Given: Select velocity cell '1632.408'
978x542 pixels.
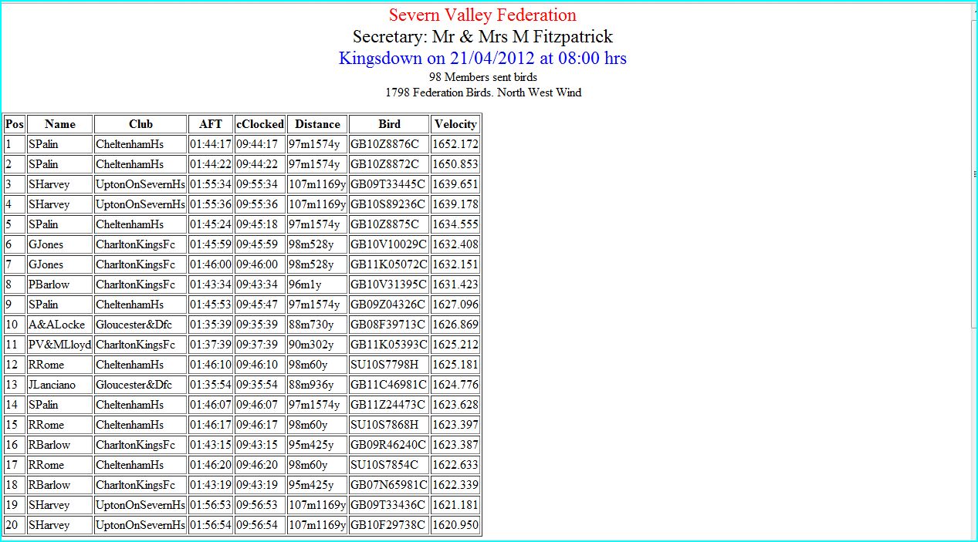Looking at the screenshot, I should (455, 244).
